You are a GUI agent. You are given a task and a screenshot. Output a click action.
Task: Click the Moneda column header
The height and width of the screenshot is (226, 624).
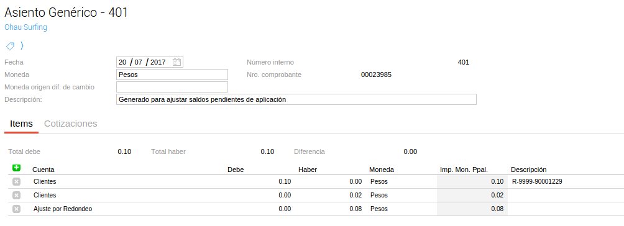(381, 169)
